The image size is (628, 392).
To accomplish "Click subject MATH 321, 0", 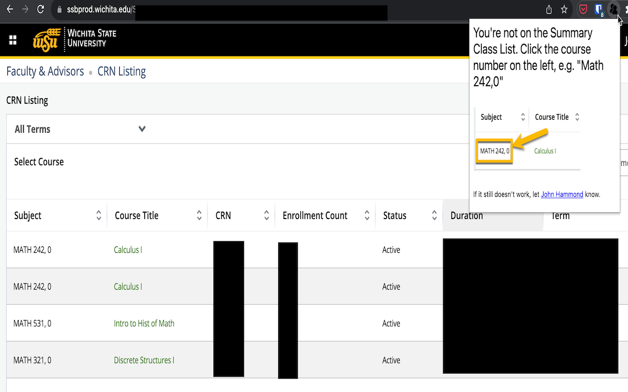I will click(32, 360).
